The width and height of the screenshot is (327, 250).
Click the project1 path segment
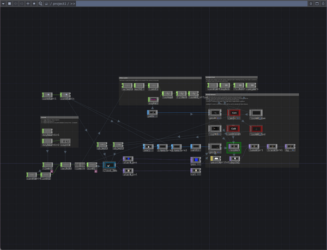pos(59,4)
